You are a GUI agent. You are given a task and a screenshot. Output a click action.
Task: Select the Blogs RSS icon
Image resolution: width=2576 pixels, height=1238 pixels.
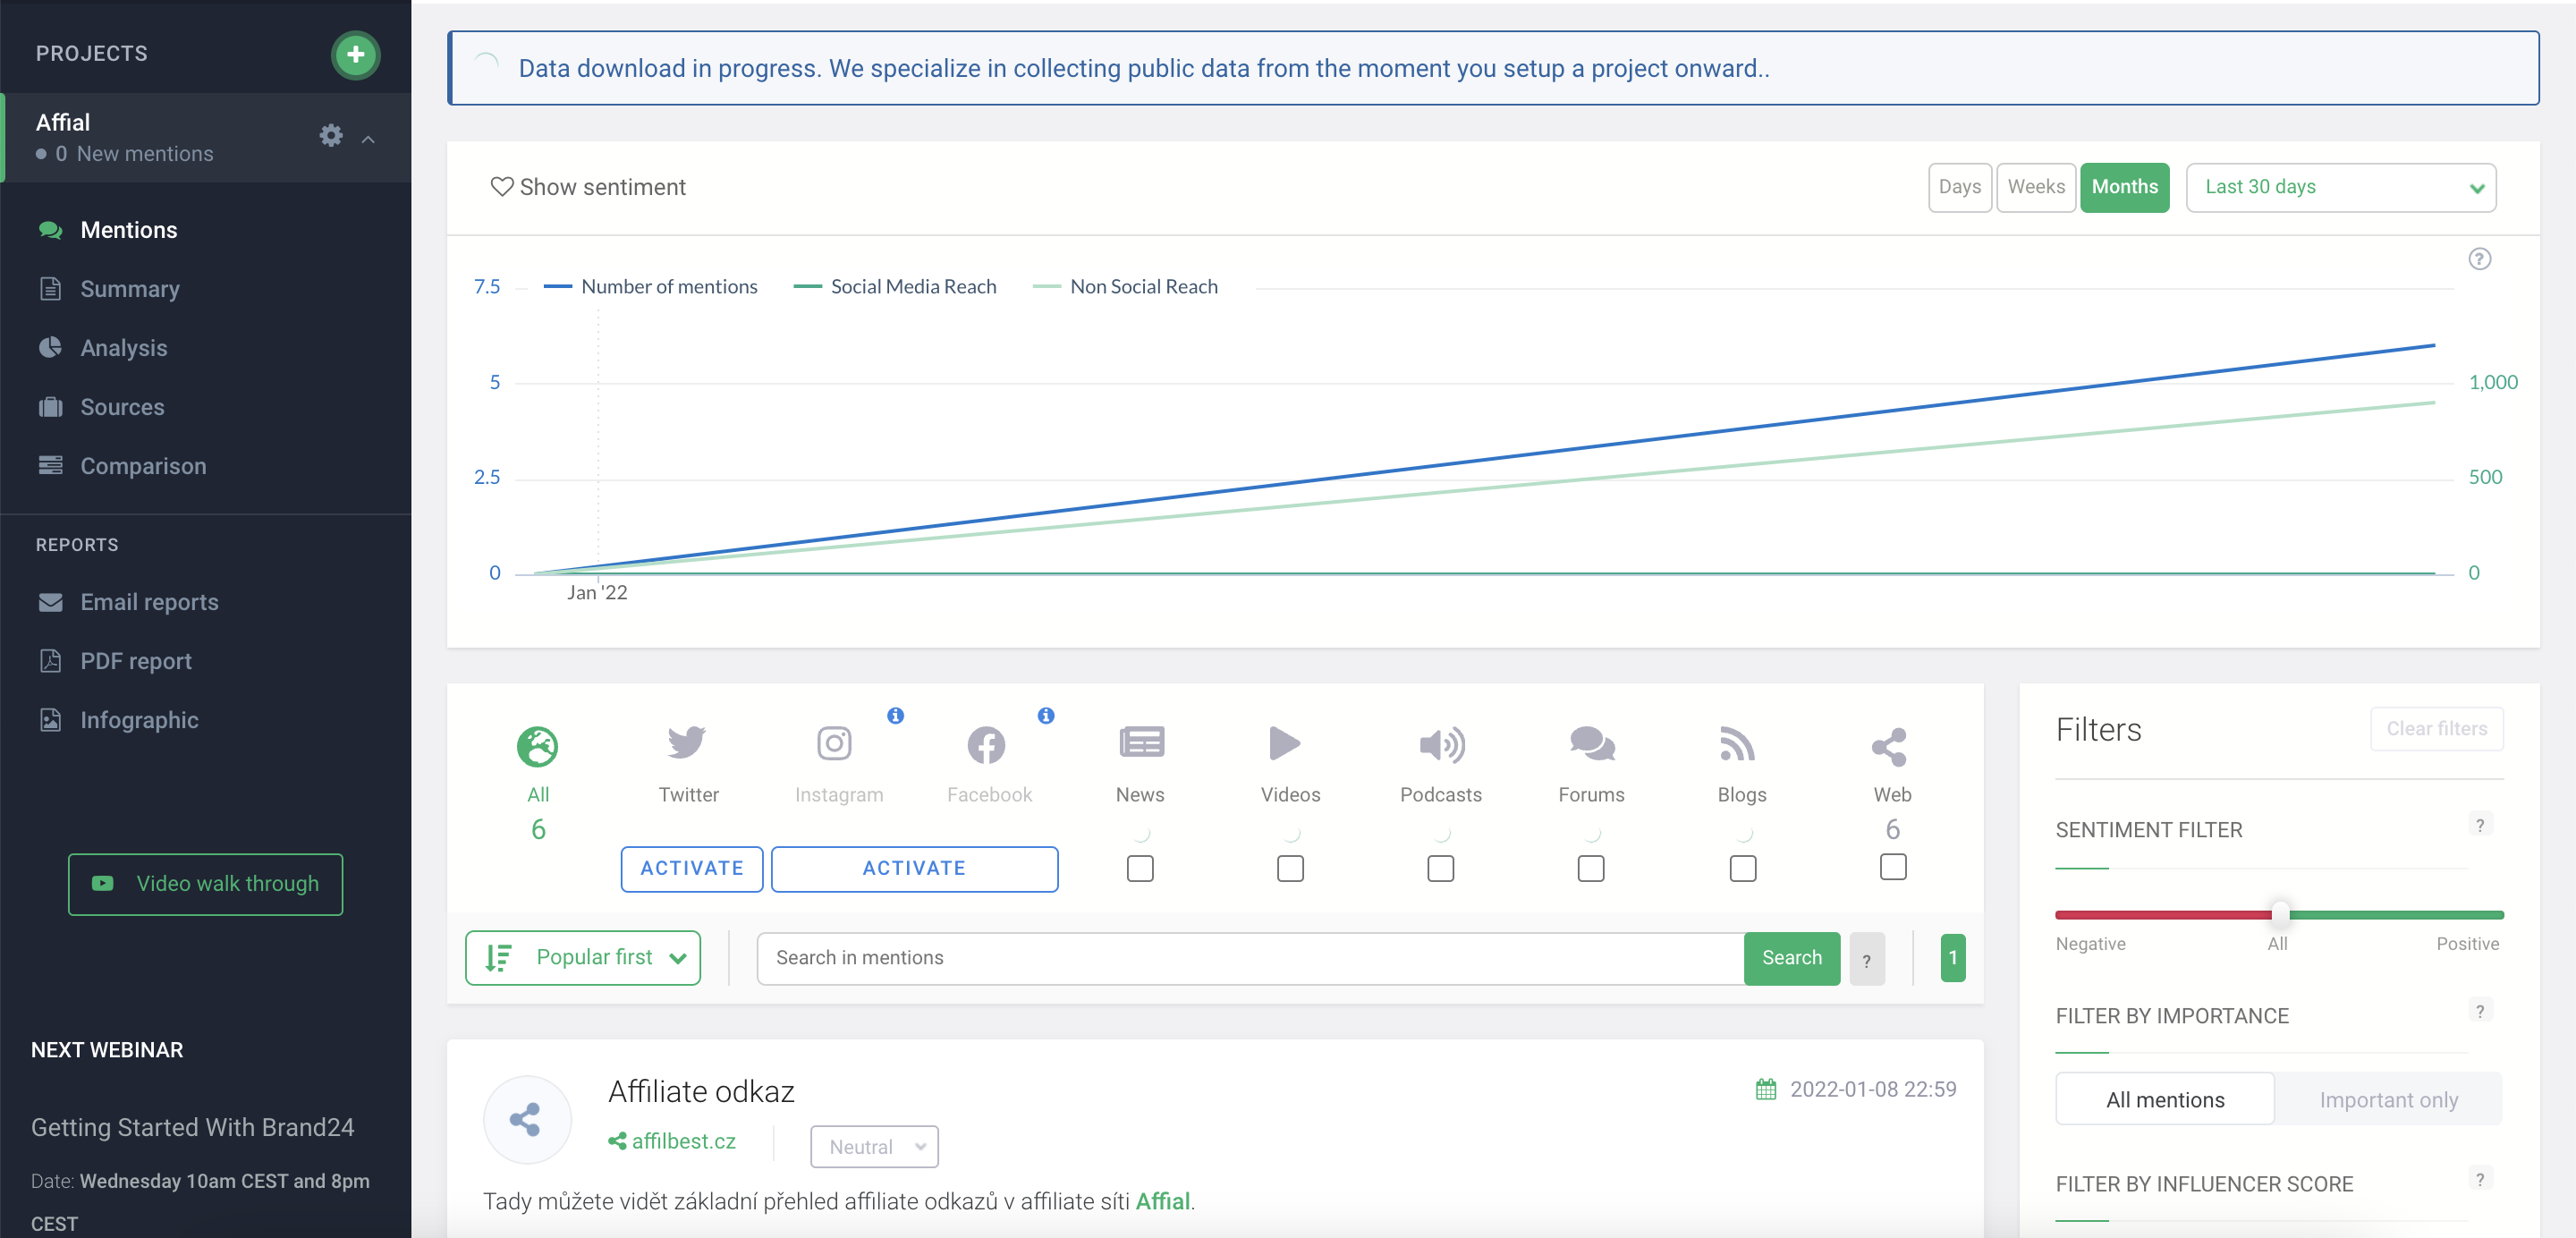tap(1737, 744)
